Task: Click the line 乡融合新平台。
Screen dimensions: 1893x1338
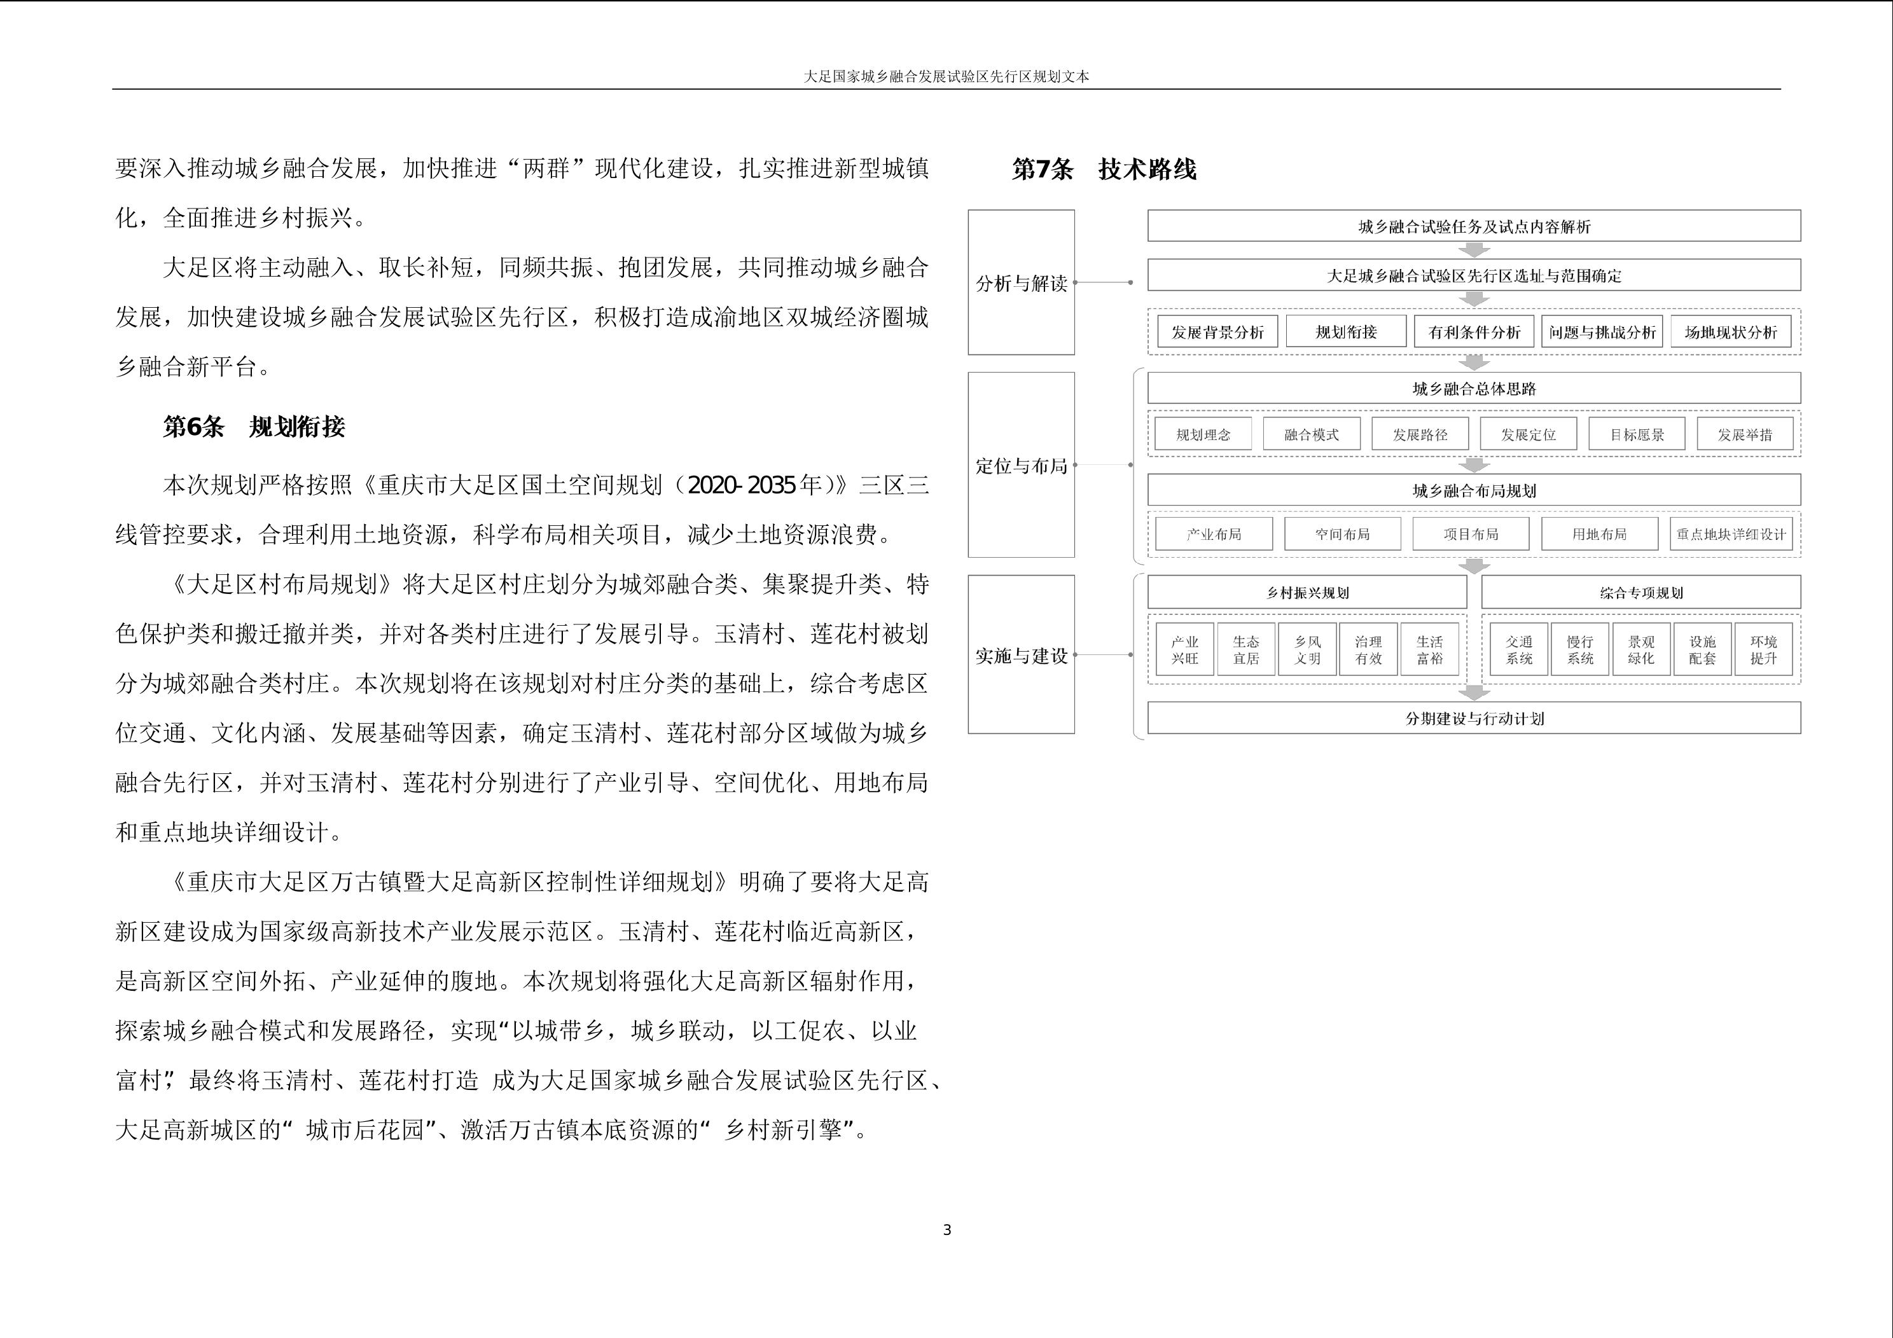Action: 195,366
